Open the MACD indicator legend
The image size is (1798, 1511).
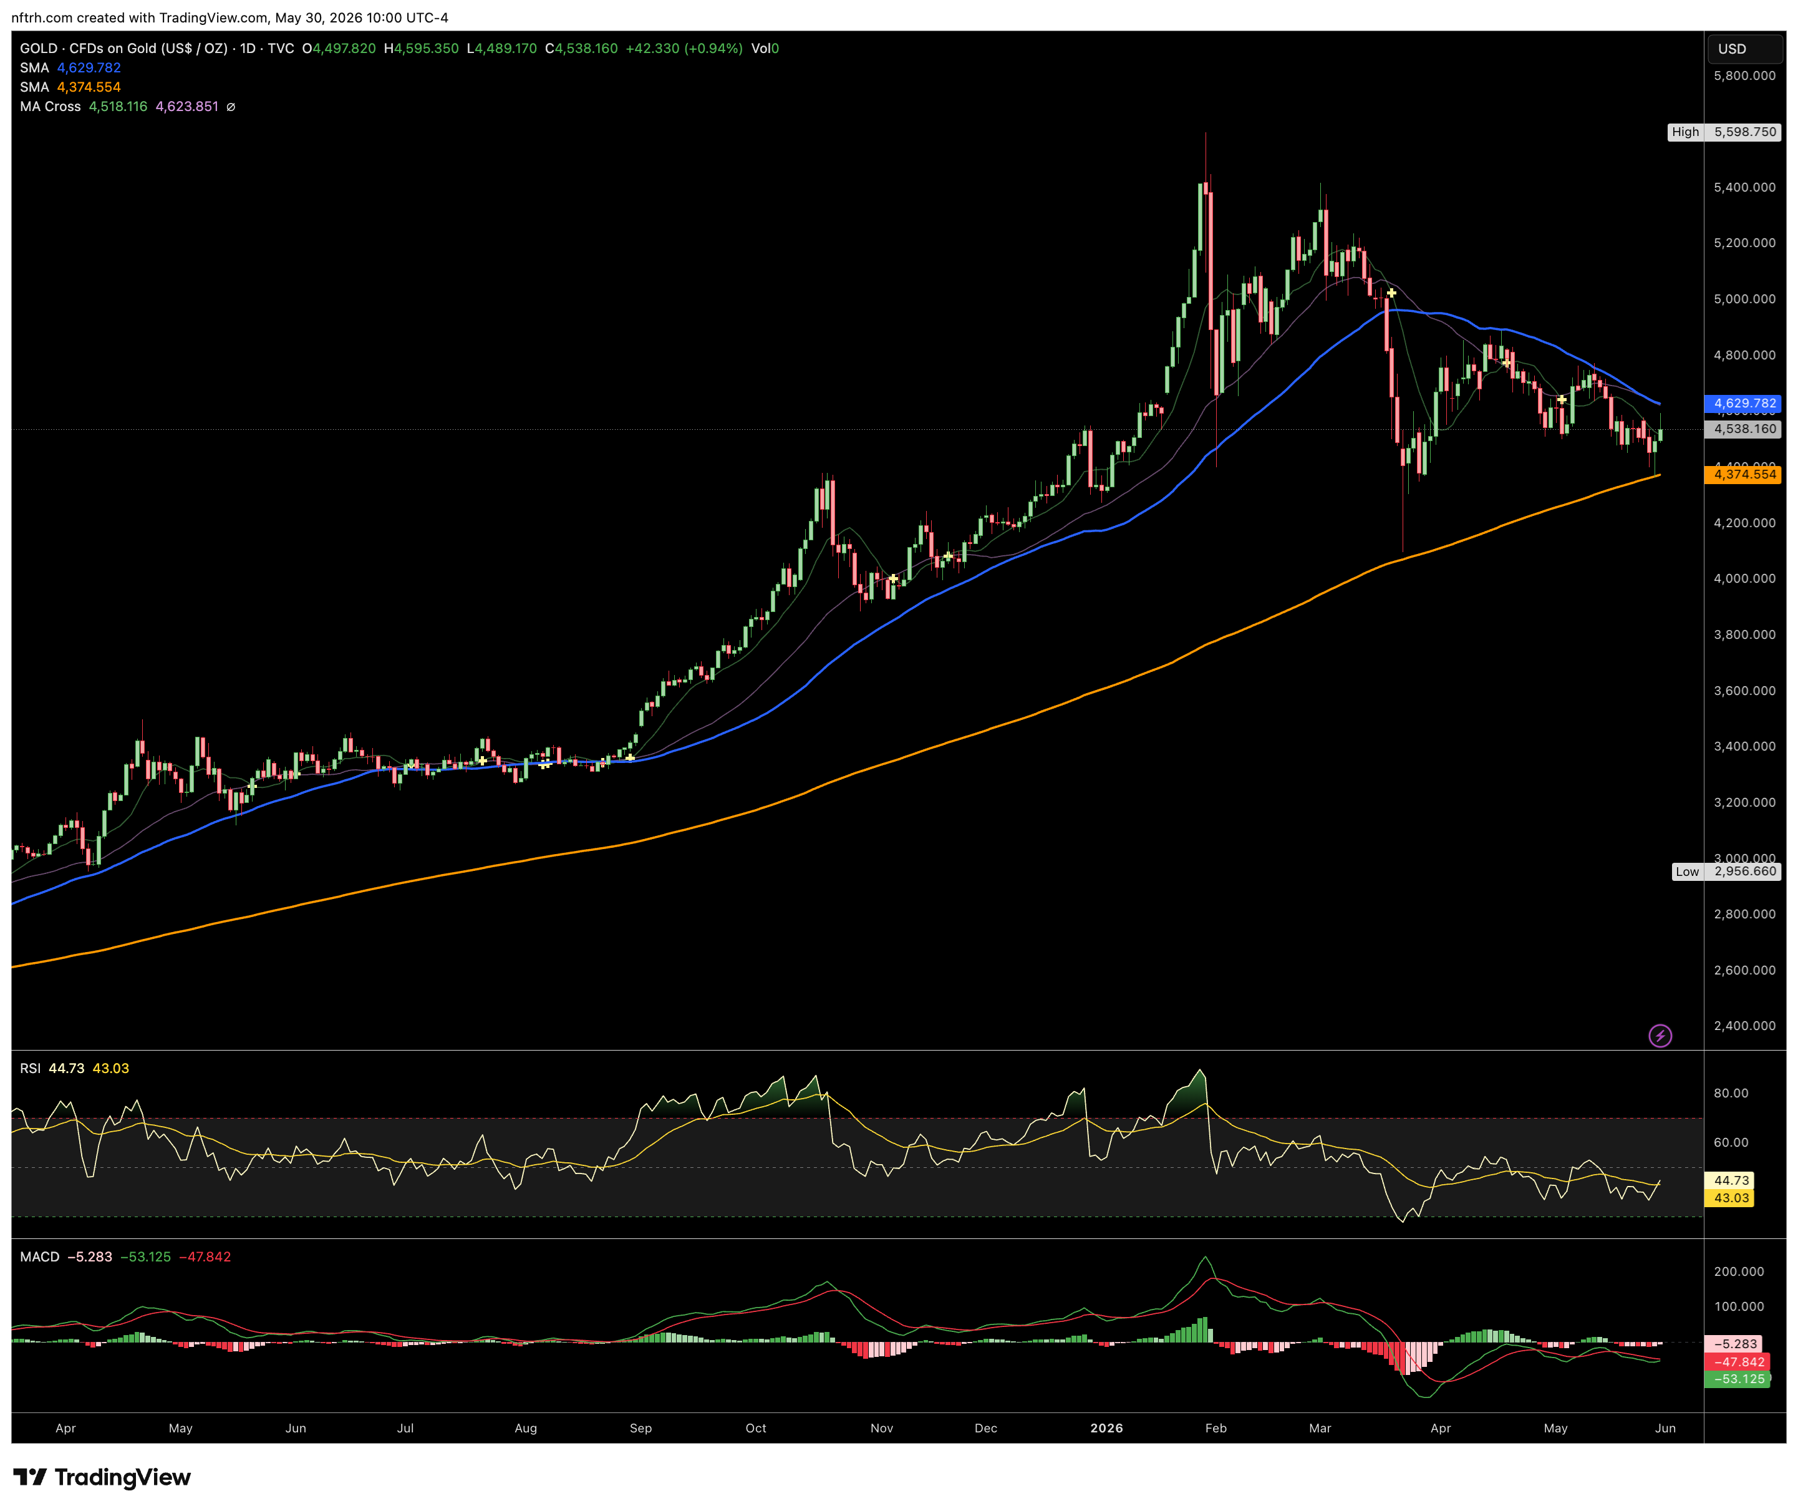[125, 1256]
